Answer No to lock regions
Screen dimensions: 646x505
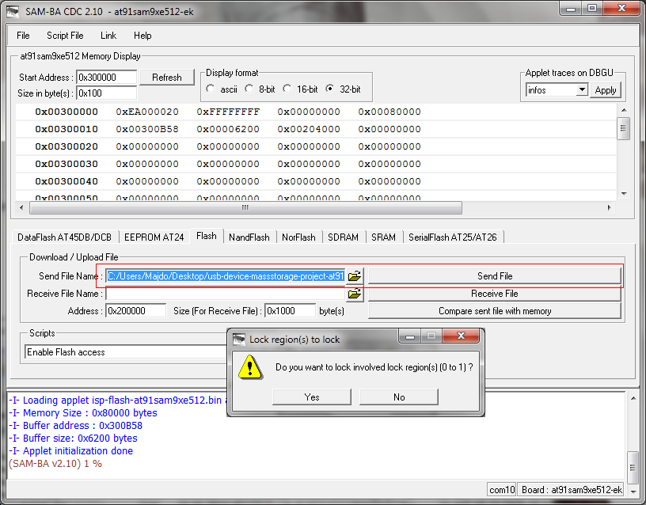click(x=399, y=397)
